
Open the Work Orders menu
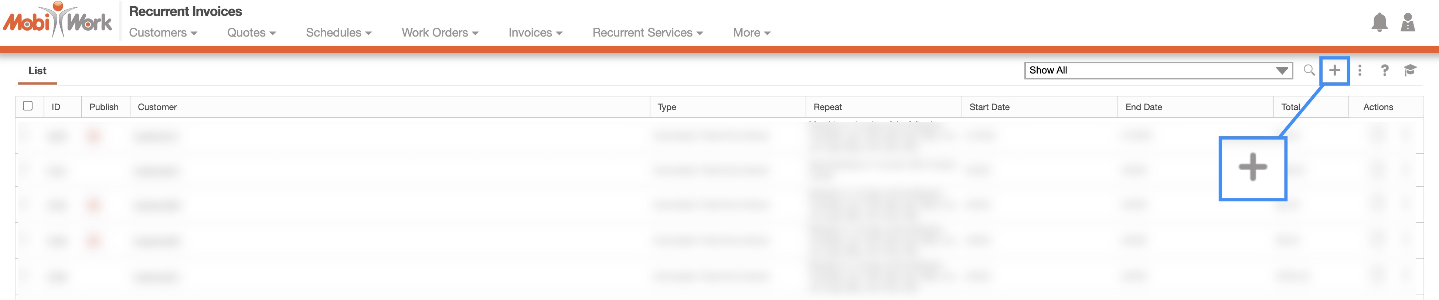[x=440, y=33]
